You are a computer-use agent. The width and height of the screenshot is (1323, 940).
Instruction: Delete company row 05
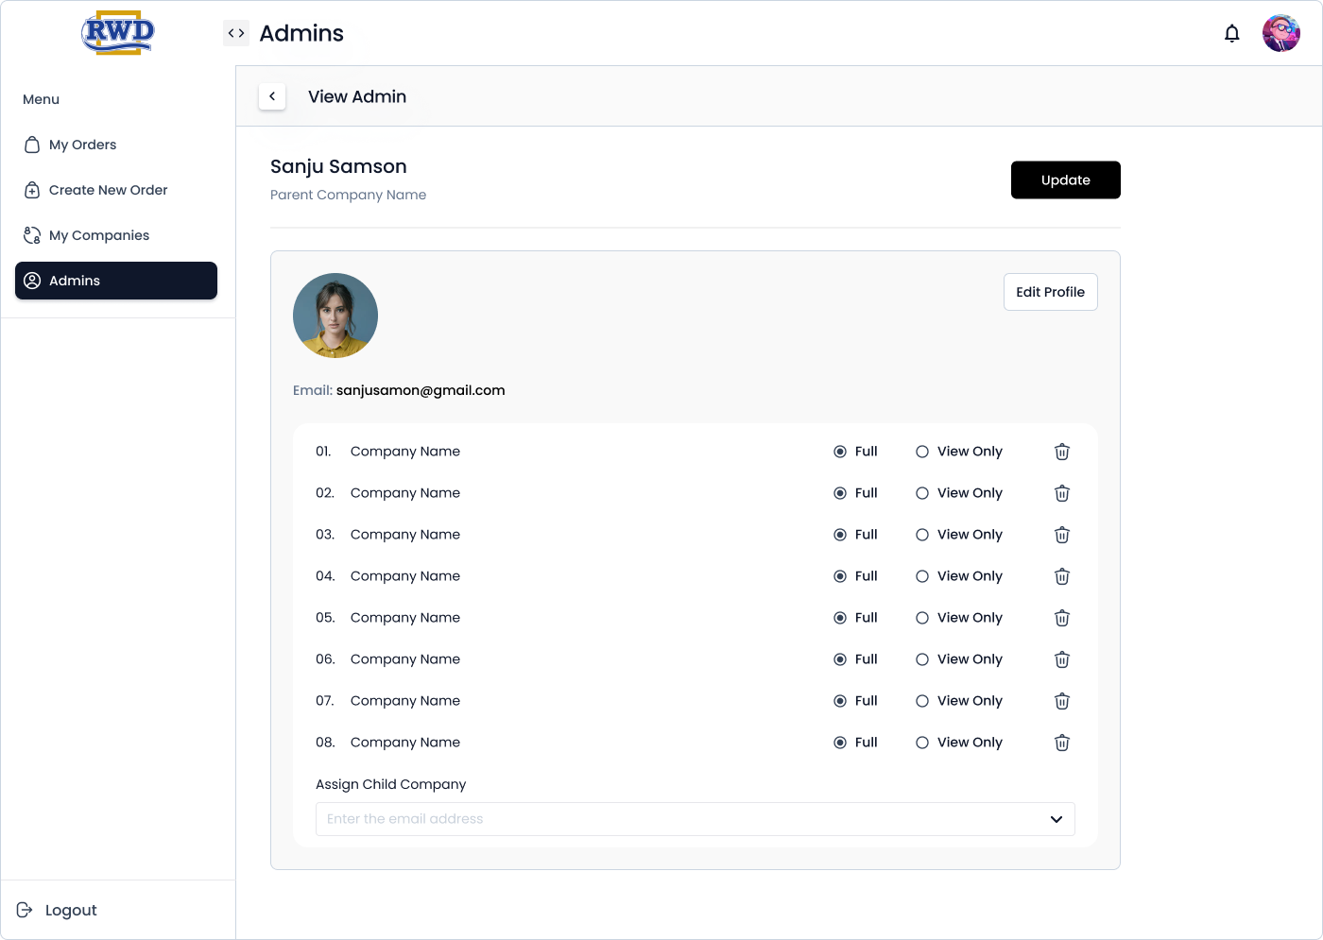1062,618
